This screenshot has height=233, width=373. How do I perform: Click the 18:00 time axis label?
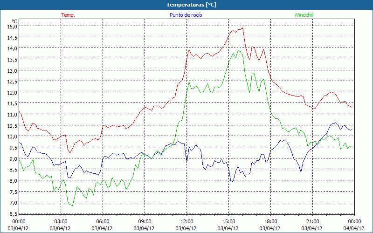(x=270, y=222)
